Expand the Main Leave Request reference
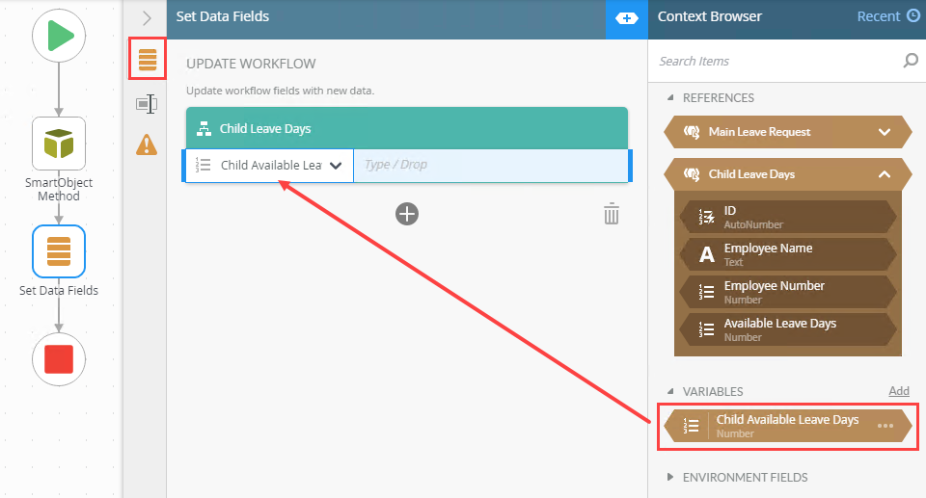Image resolution: width=926 pixels, height=498 pixels. tap(885, 132)
